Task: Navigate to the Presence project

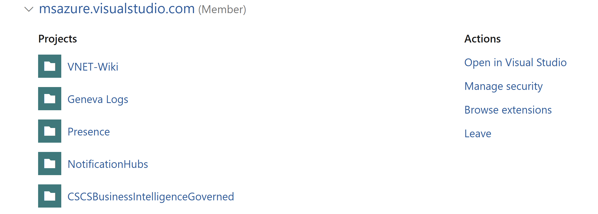Action: pos(89,132)
